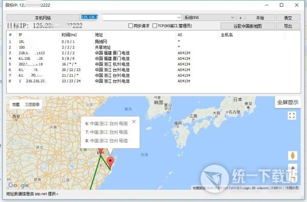
Task: Select hop 5 row 中国 浙江 杭州 电信
Action: click(x=153, y=64)
